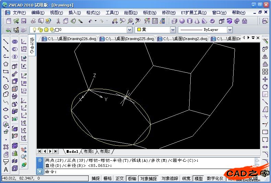Open the ByLayer linetype dropdown
This screenshot has width=271, height=183.
pyautogui.click(x=229, y=30)
